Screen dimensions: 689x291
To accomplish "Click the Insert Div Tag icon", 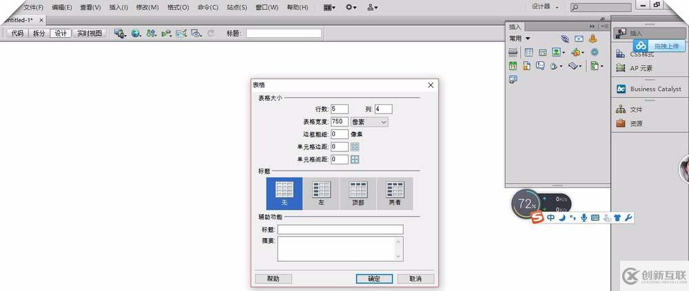I will pos(543,52).
